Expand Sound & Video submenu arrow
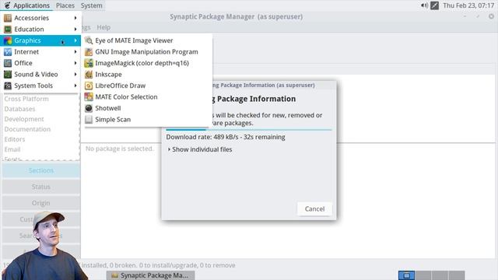The width and height of the screenshot is (498, 280). point(75,75)
